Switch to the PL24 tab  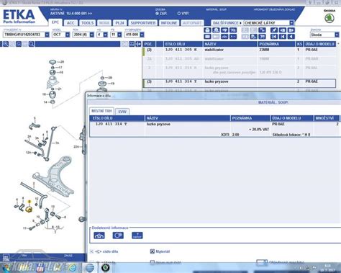[119, 23]
